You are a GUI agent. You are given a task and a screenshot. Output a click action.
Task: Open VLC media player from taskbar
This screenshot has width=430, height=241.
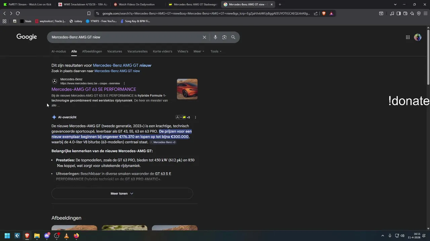coord(67,236)
